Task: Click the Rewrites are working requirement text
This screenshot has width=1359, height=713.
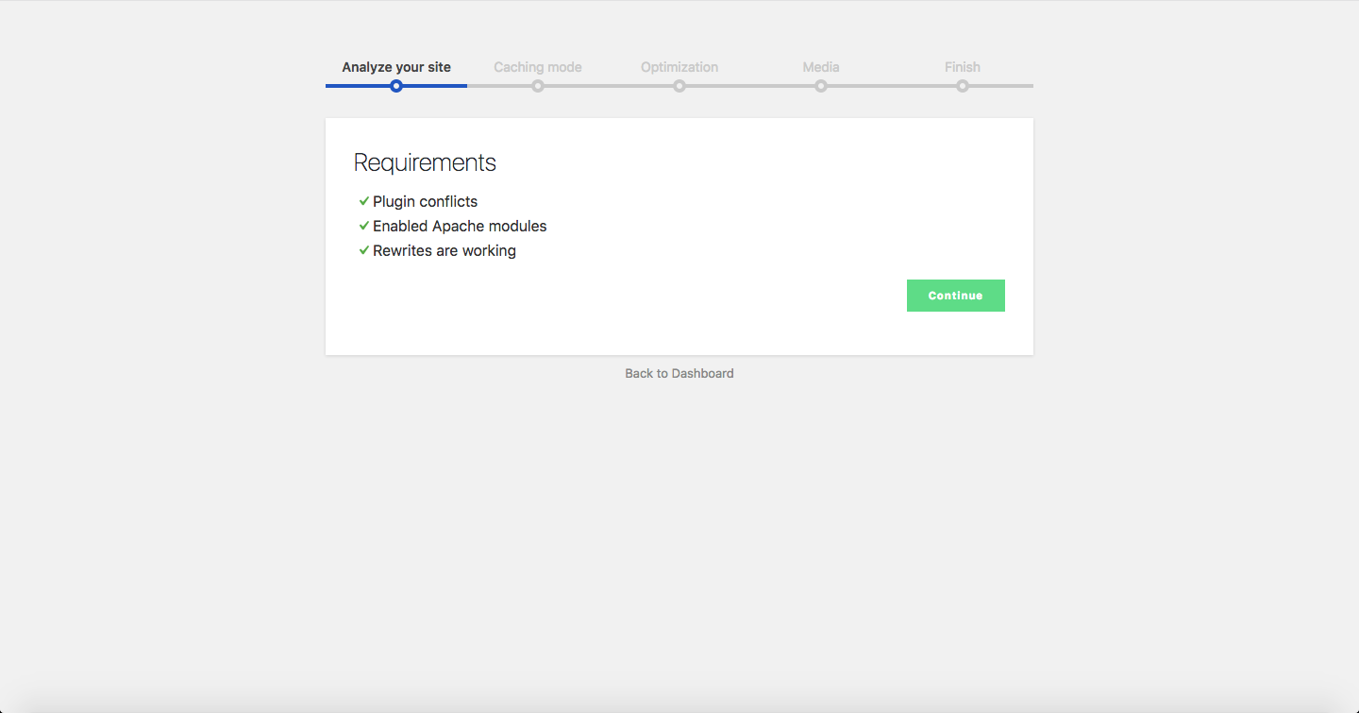Action: click(x=445, y=250)
